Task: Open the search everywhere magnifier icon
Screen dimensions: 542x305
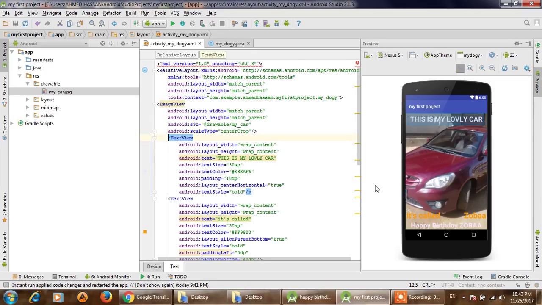Action: tap(527, 23)
